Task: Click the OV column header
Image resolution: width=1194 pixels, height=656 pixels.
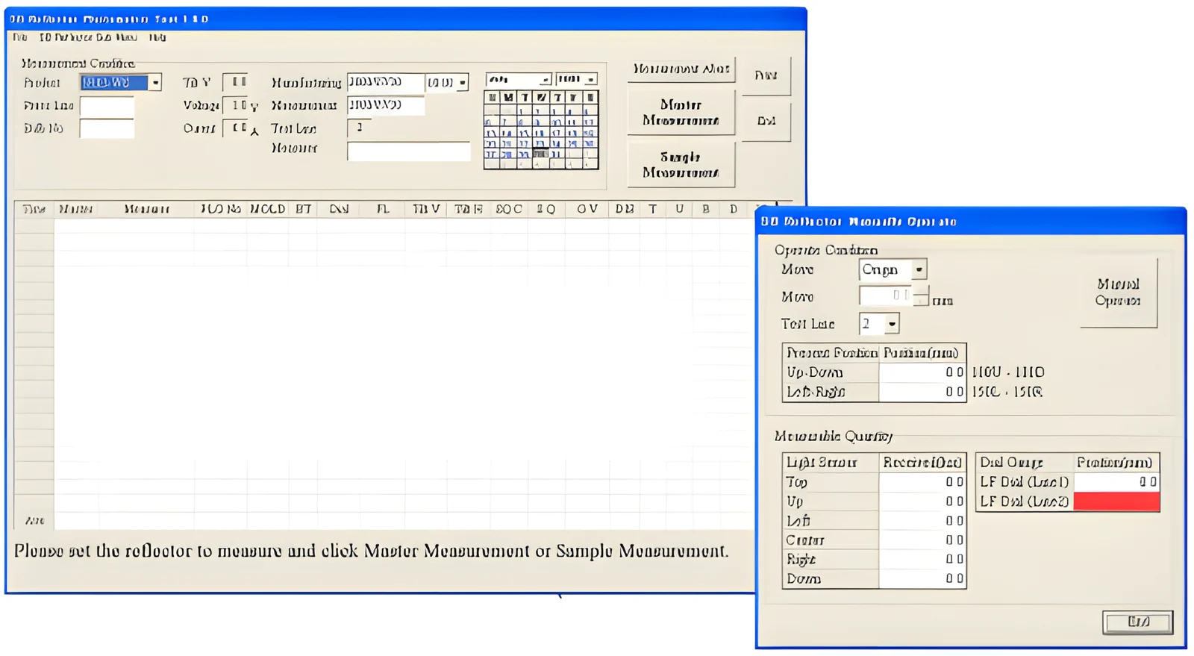Action: pos(587,210)
